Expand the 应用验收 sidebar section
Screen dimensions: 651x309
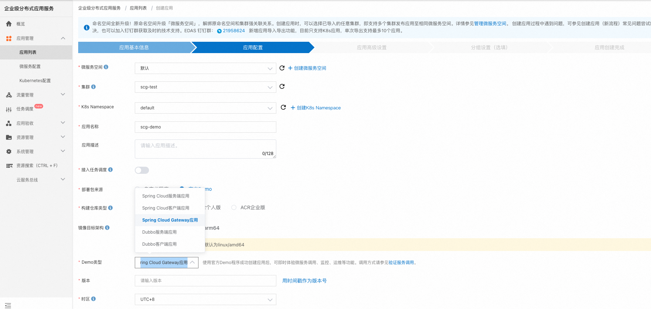[63, 123]
